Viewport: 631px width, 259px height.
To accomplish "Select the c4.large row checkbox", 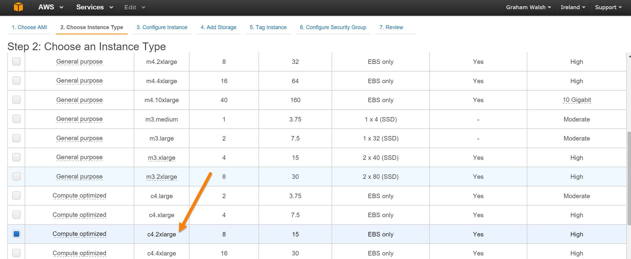I will (x=16, y=195).
